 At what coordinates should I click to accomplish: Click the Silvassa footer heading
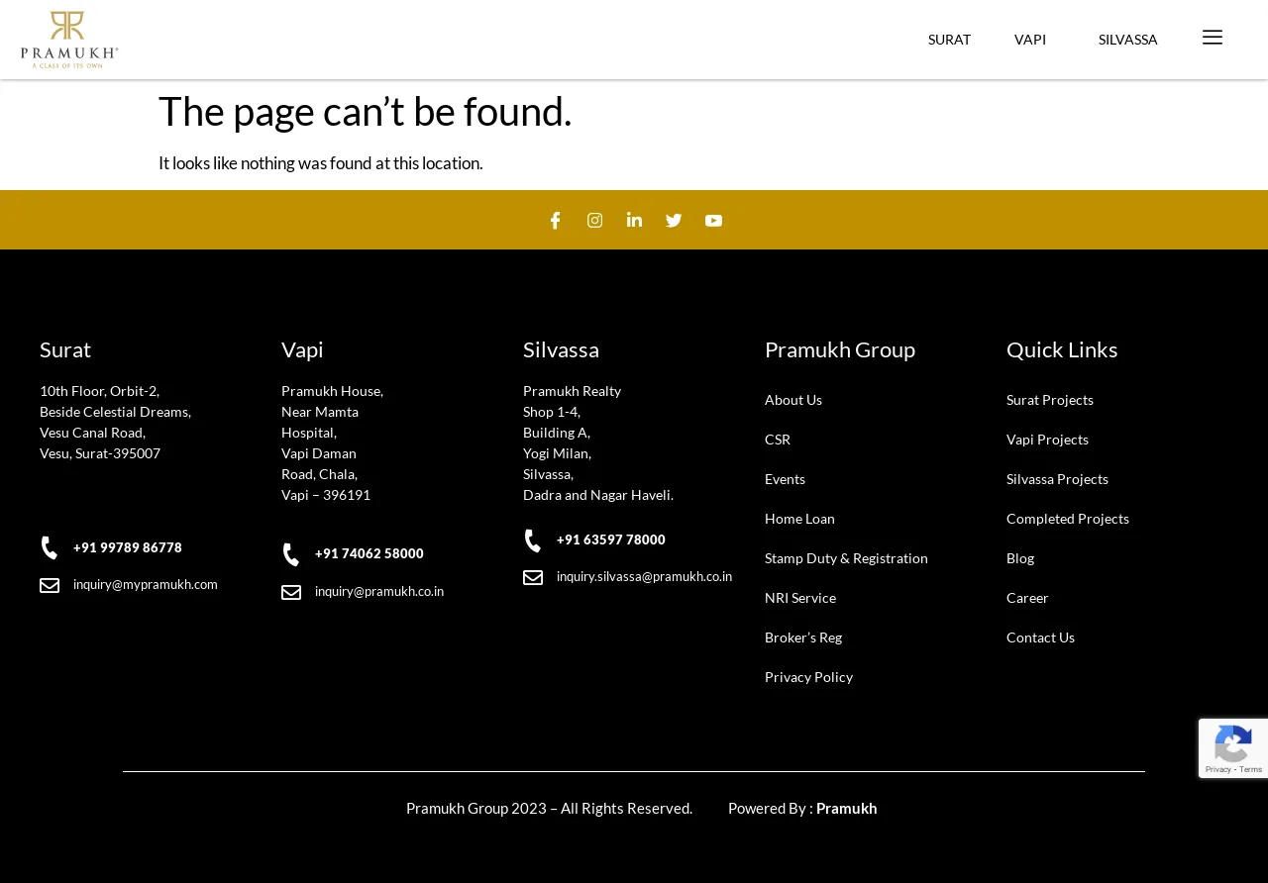click(x=561, y=349)
